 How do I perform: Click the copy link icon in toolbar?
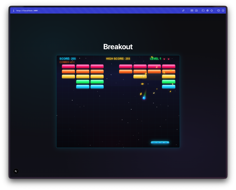coord(183,11)
